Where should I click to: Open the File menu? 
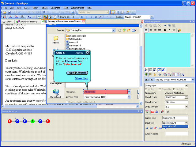point(5,8)
